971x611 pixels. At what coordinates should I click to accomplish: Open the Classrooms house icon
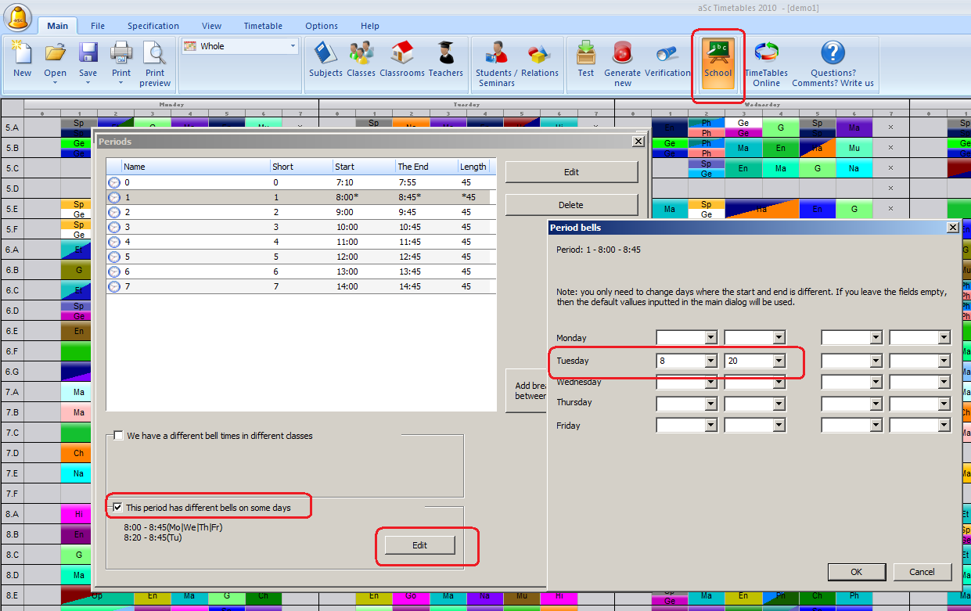[401, 60]
